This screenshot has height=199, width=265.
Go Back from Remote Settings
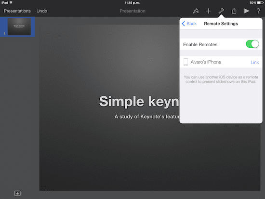(189, 24)
